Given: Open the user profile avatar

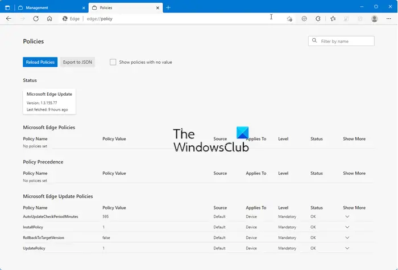Looking at the screenshot, I should [374, 19].
